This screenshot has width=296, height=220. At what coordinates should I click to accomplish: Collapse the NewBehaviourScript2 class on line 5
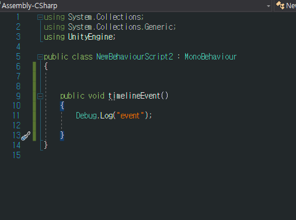[40, 57]
